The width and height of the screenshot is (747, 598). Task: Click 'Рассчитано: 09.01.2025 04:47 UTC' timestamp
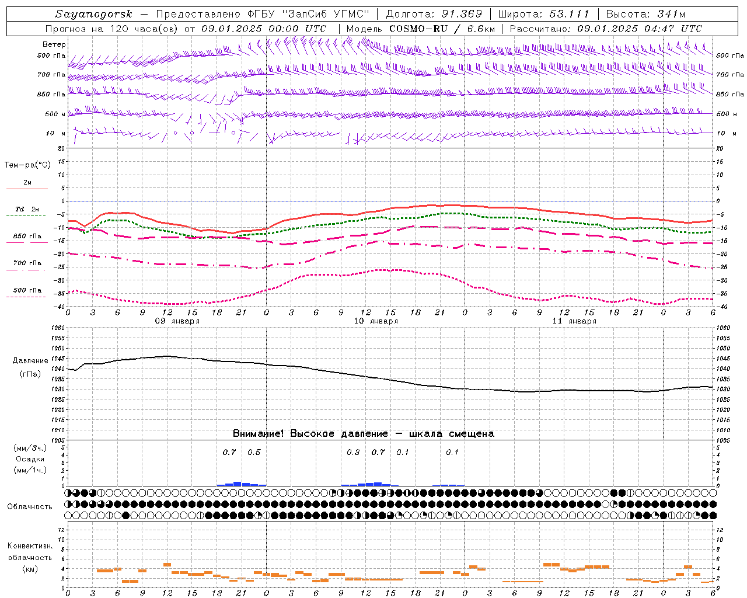pos(606,29)
